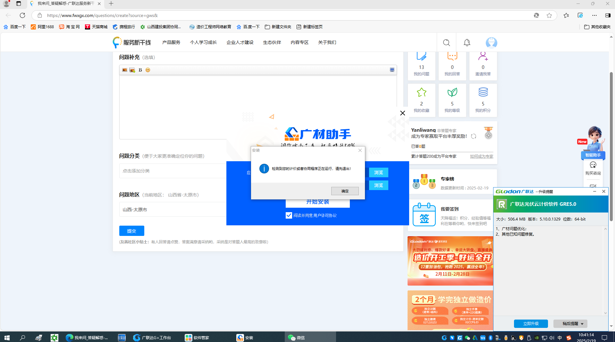Open 关于我们 menu
The image size is (615, 342).
(x=327, y=42)
